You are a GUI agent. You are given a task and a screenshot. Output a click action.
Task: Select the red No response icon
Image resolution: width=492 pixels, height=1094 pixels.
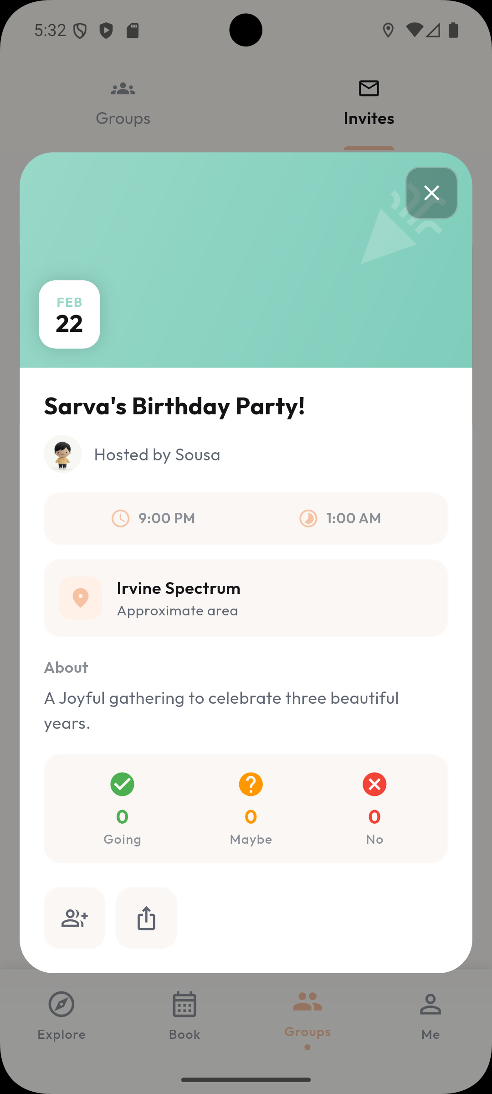click(x=374, y=784)
